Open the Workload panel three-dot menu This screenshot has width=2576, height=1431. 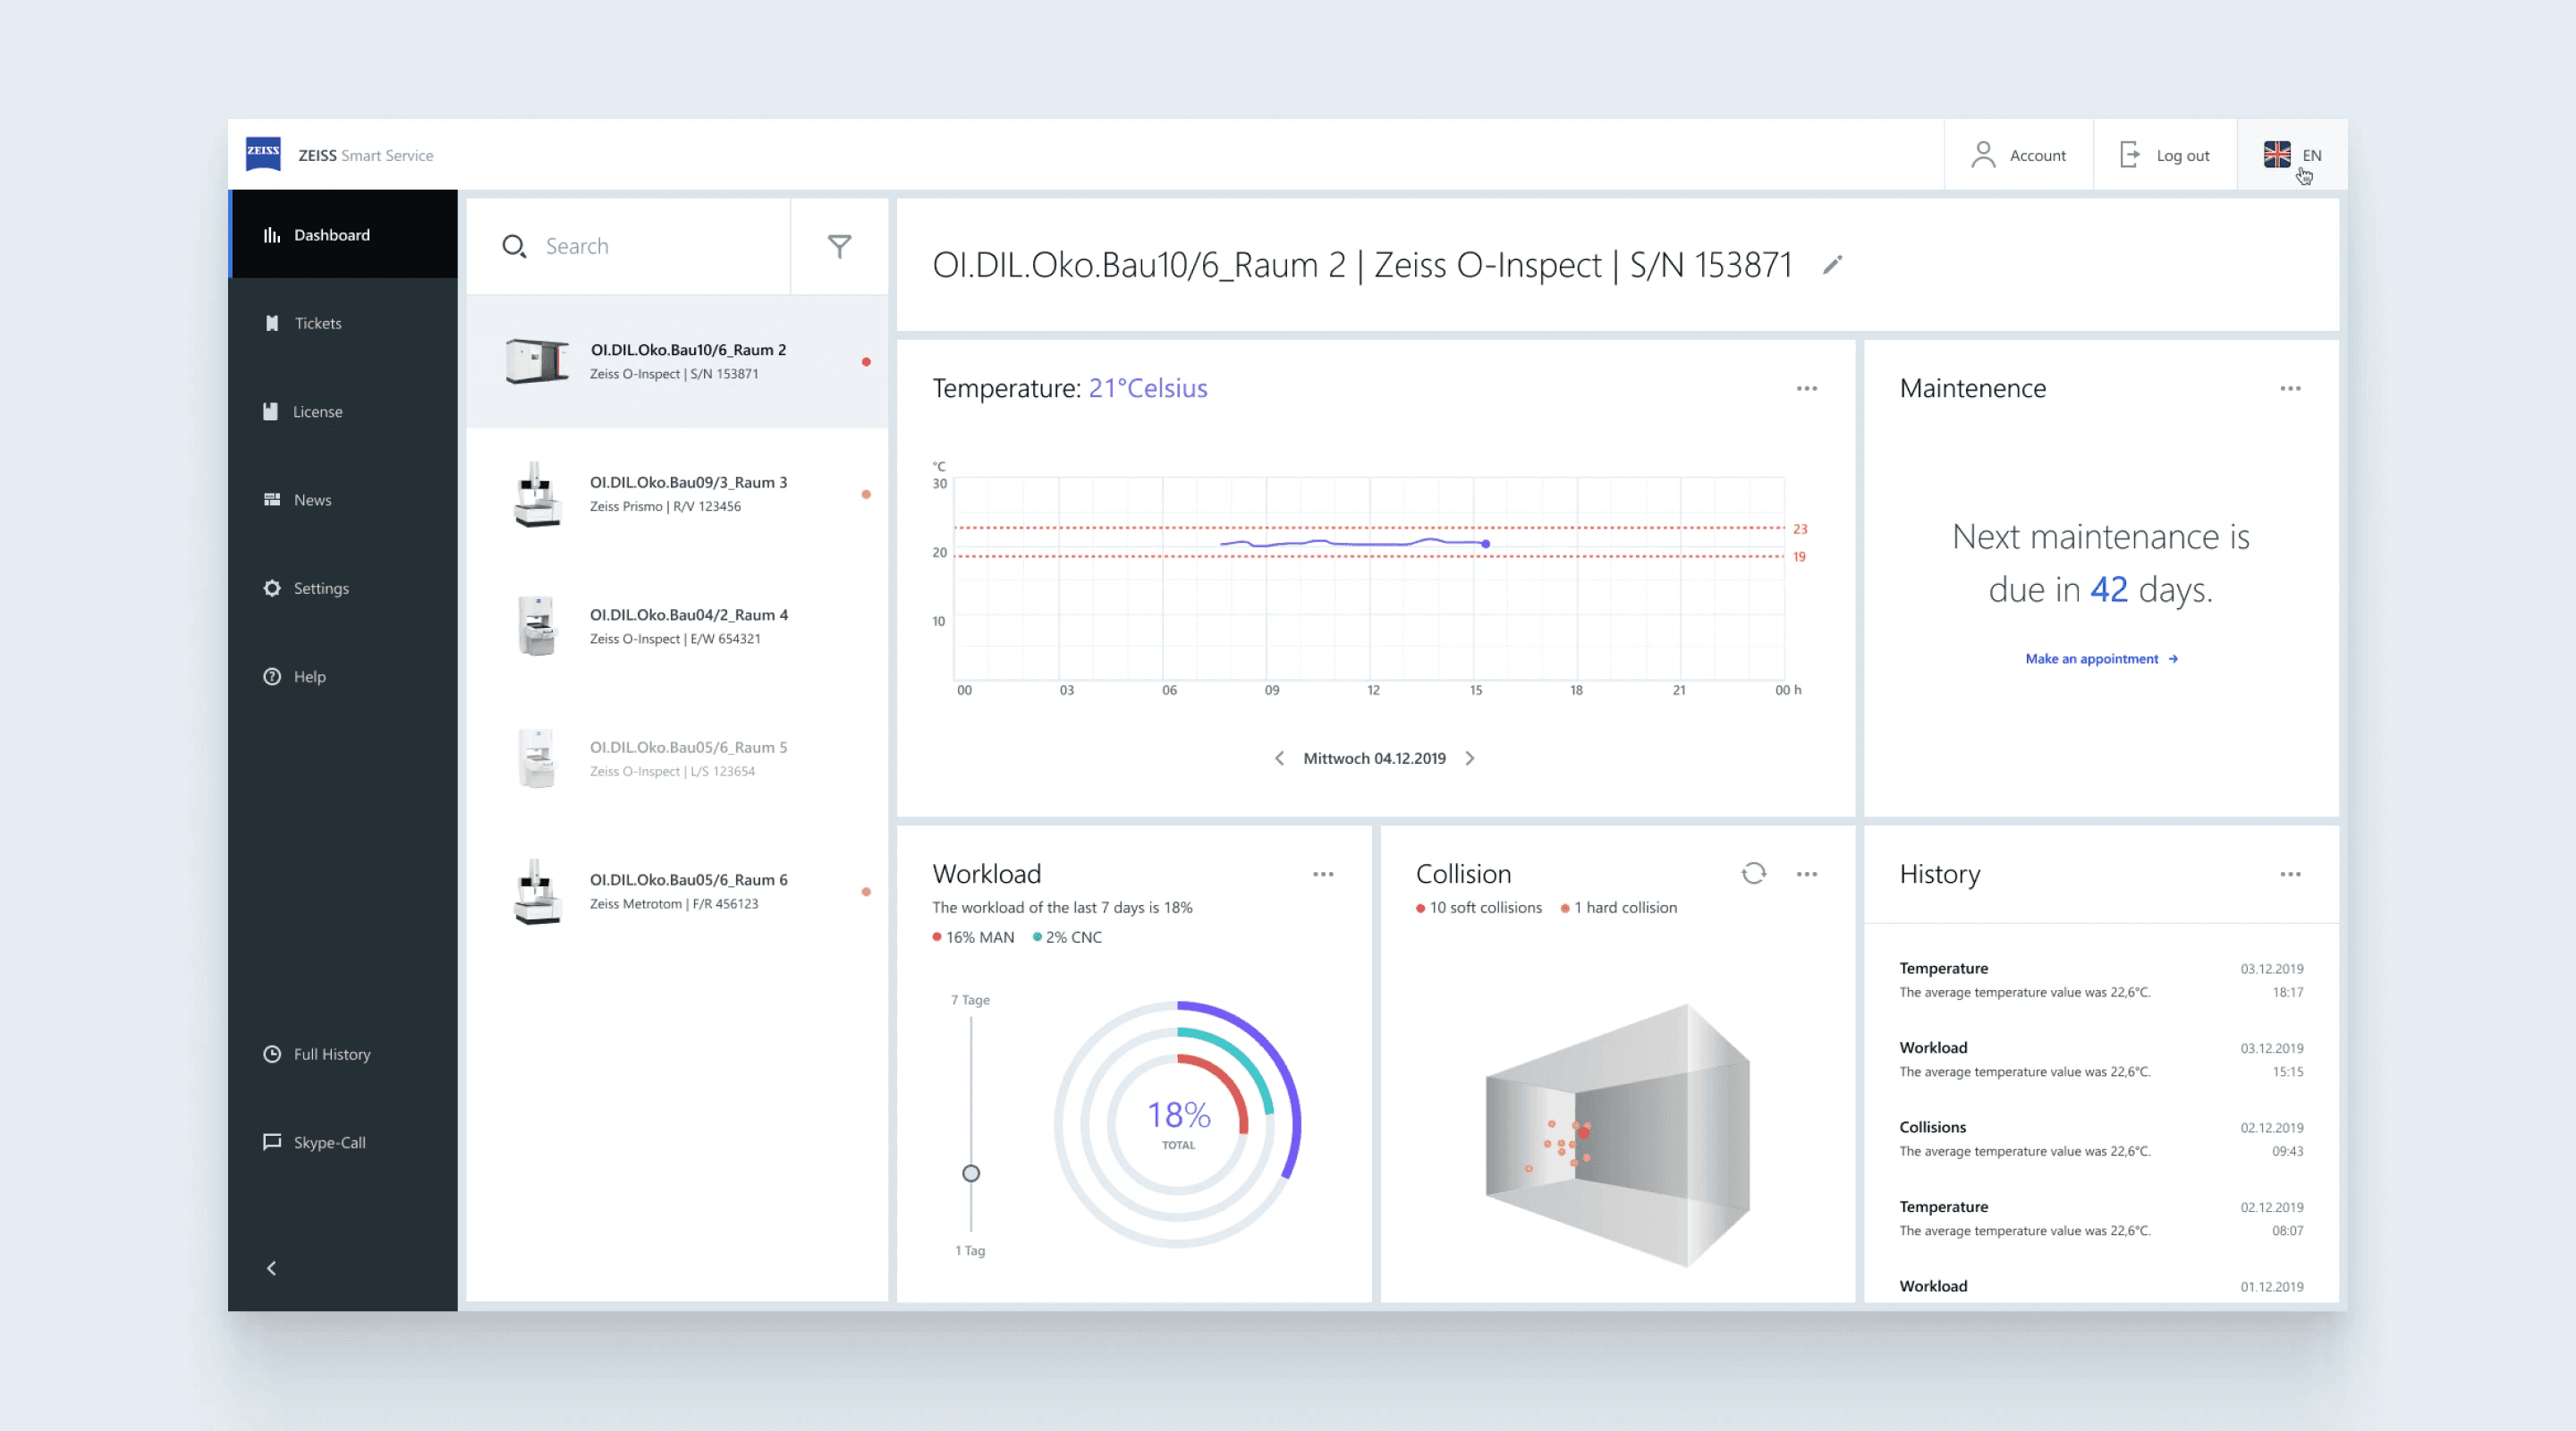point(1323,875)
